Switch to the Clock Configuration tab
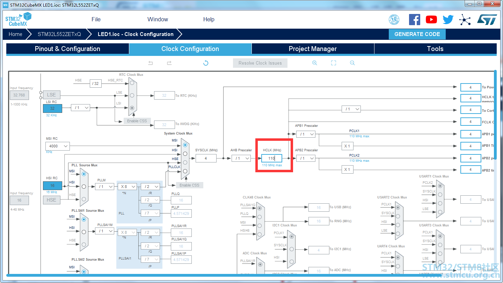 190,49
